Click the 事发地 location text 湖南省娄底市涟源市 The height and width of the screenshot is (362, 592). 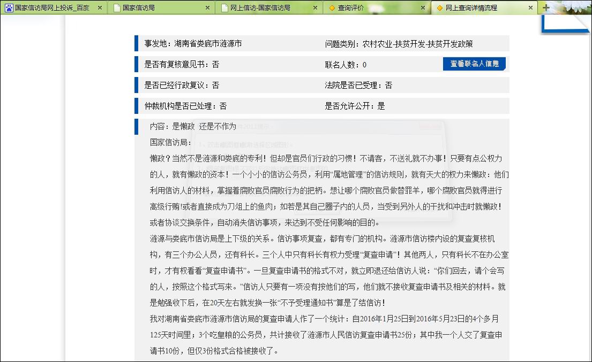208,44
